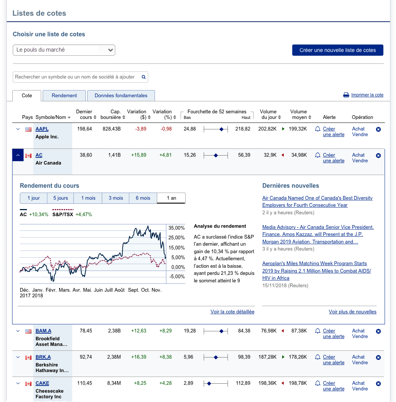The width and height of the screenshot is (396, 402).
Task: Switch to the Cote tab
Action: tap(27, 96)
